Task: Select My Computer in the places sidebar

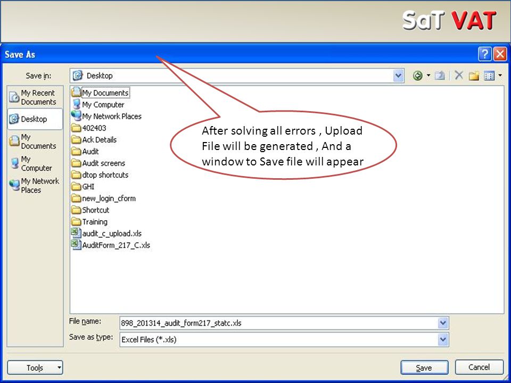Action: [35, 163]
